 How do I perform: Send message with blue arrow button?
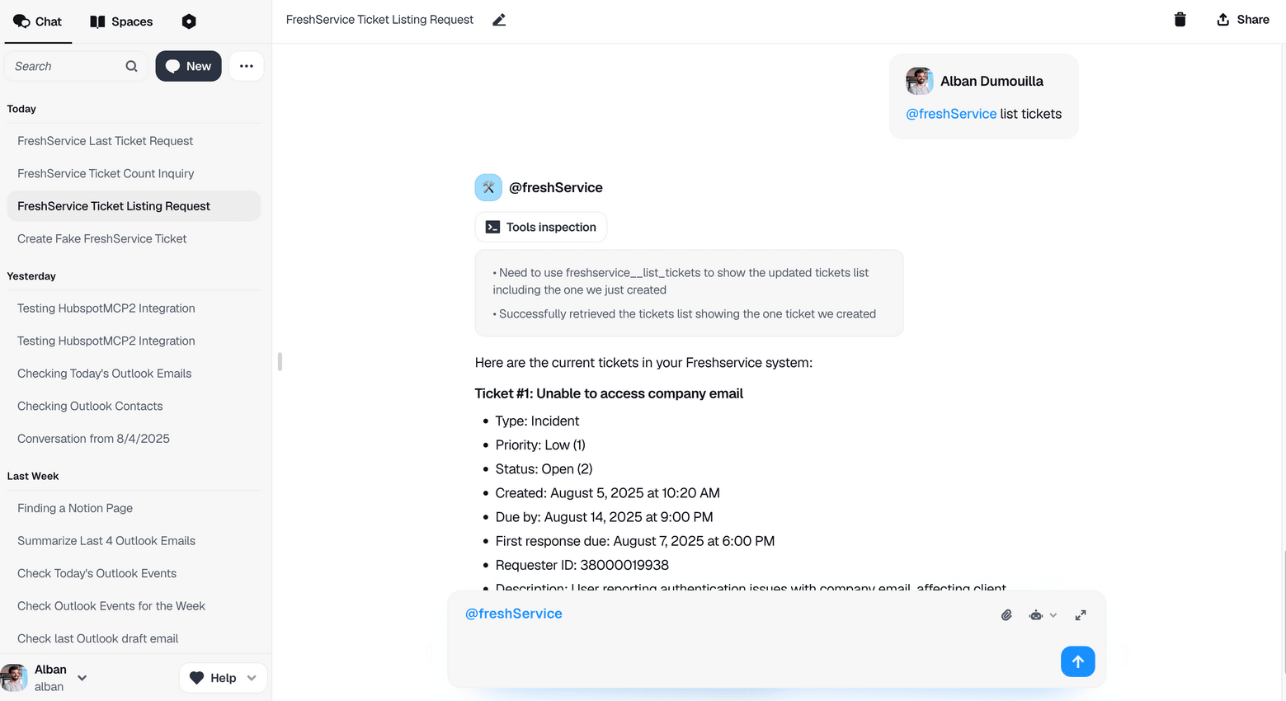pos(1077,661)
